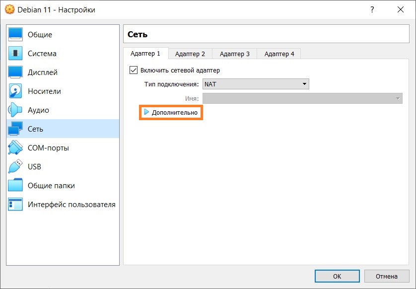Viewport: 416px width, 289px height.
Task: Select the Носители disk icon
Action: click(x=15, y=91)
